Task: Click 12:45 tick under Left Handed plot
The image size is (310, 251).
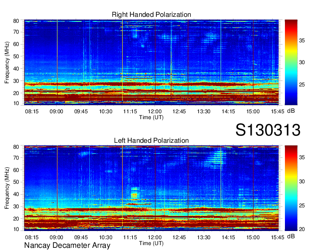Action: tap(179, 237)
